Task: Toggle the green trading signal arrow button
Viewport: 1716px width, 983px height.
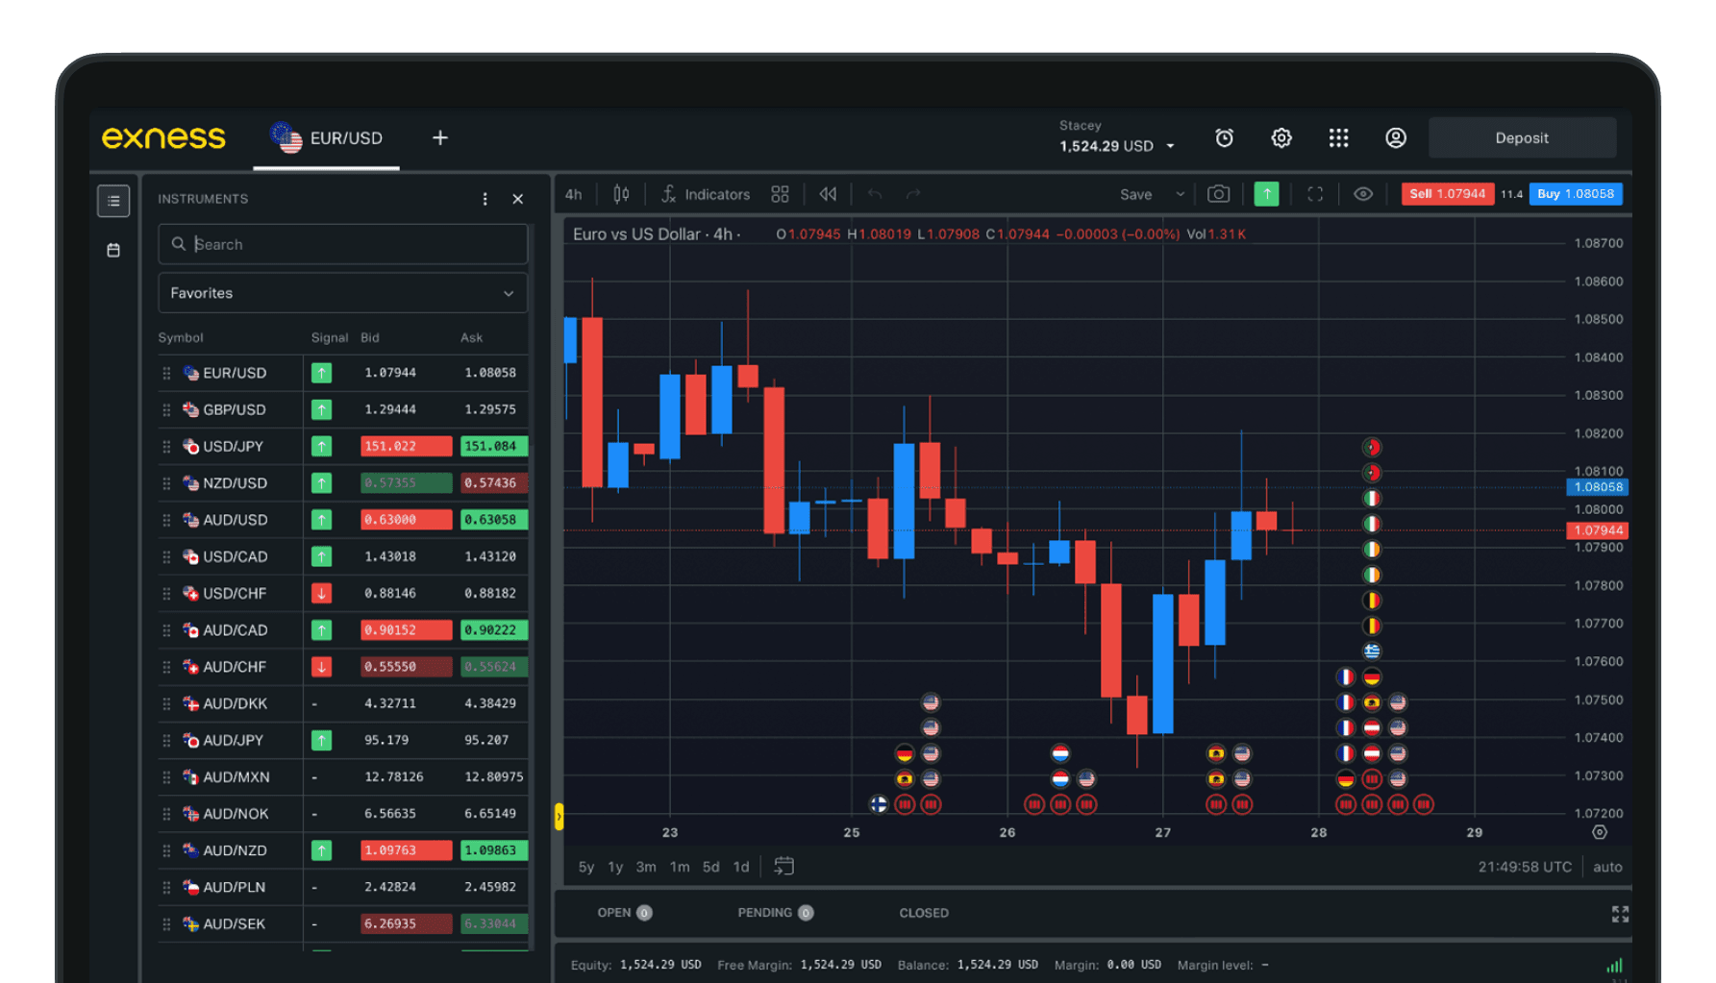Action: [1266, 194]
